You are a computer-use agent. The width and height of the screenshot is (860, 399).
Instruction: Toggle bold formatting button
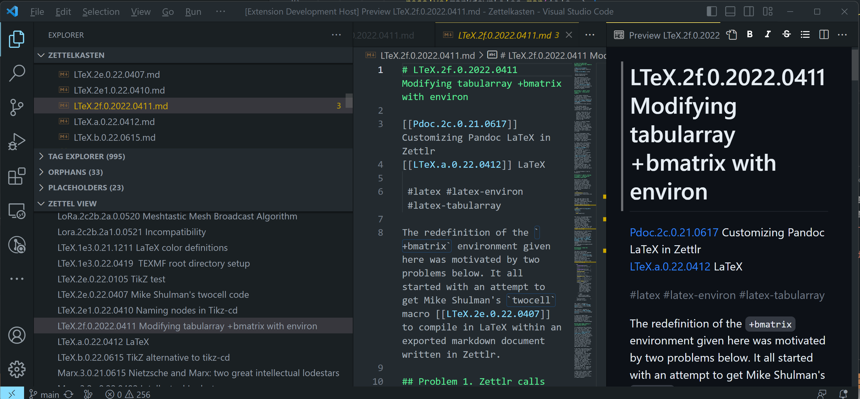750,34
